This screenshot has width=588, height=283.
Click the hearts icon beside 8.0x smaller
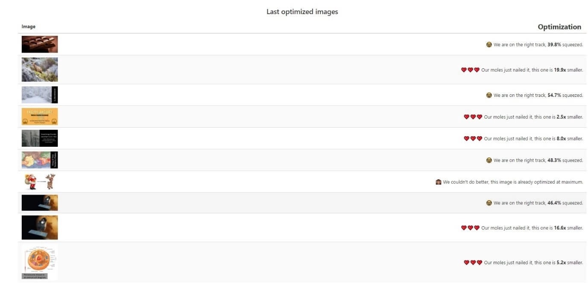pyautogui.click(x=473, y=139)
